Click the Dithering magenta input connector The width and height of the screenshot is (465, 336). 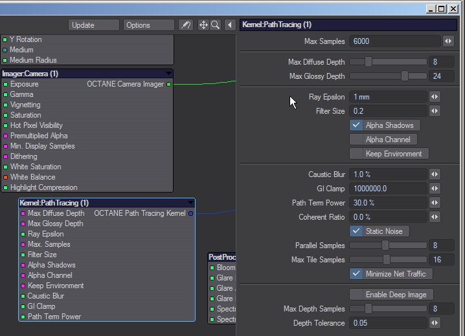point(6,156)
